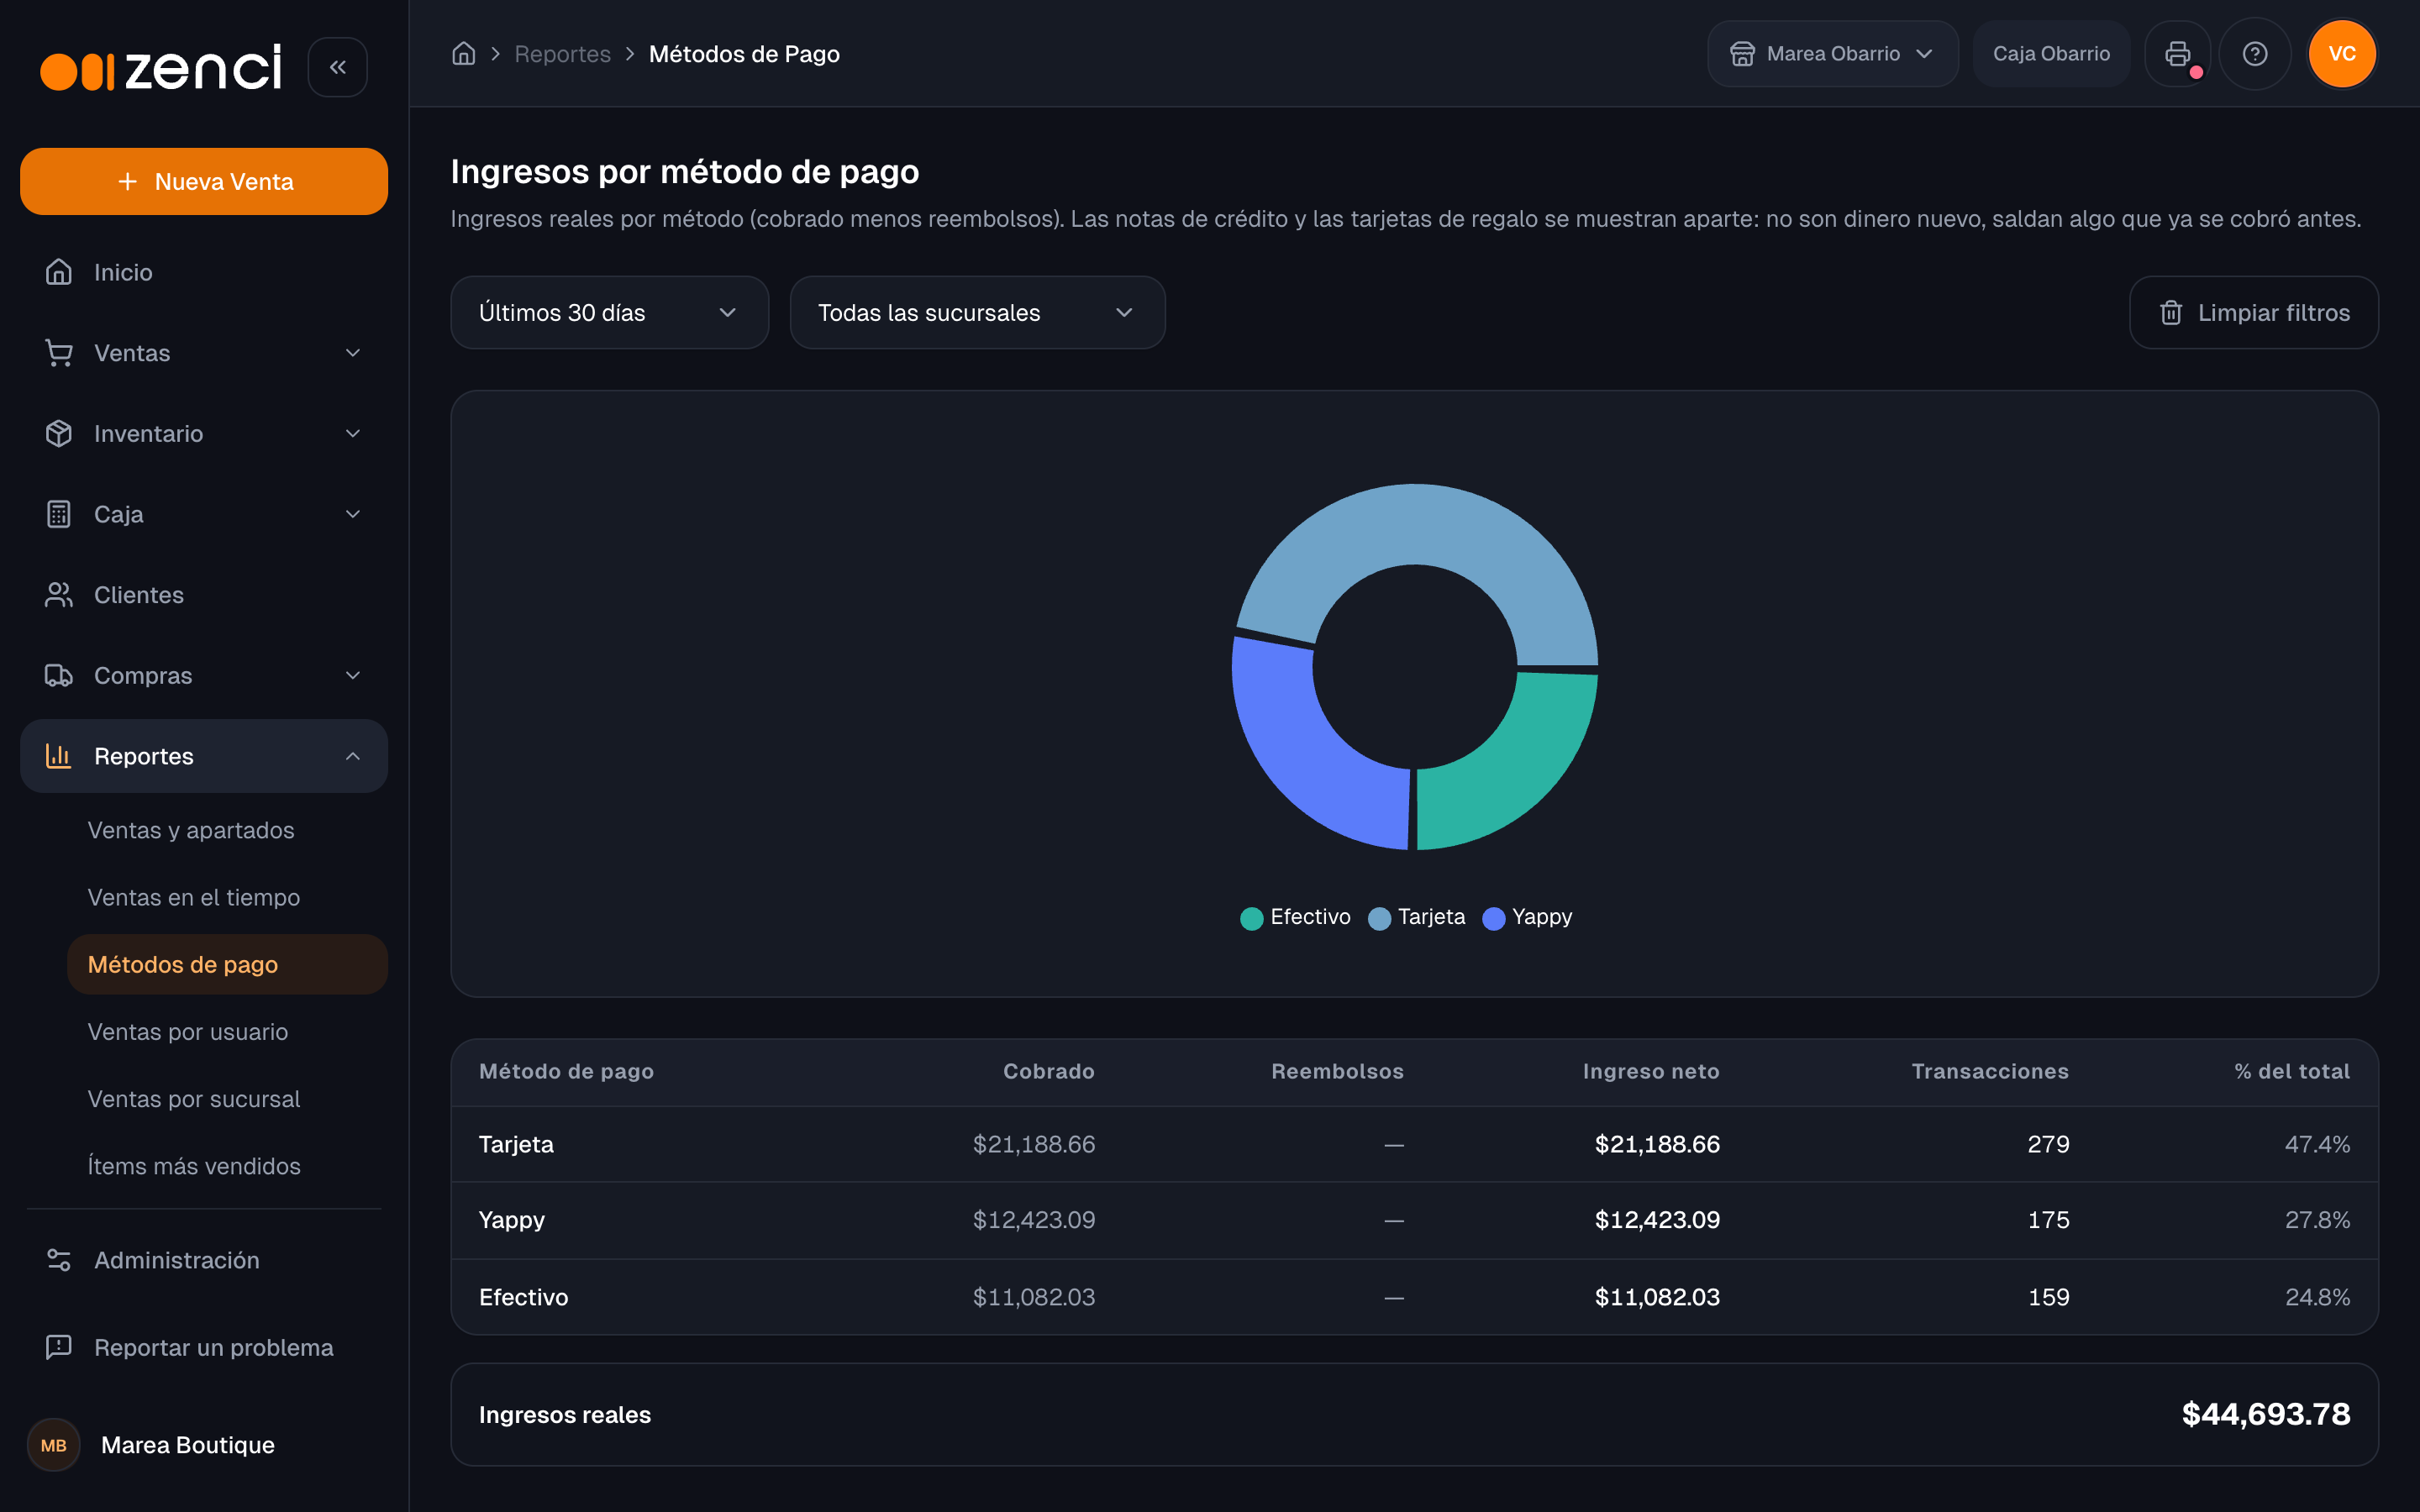Click Reportes link in breadcrumb
Viewport: 2420px width, 1512px height.
[562, 54]
